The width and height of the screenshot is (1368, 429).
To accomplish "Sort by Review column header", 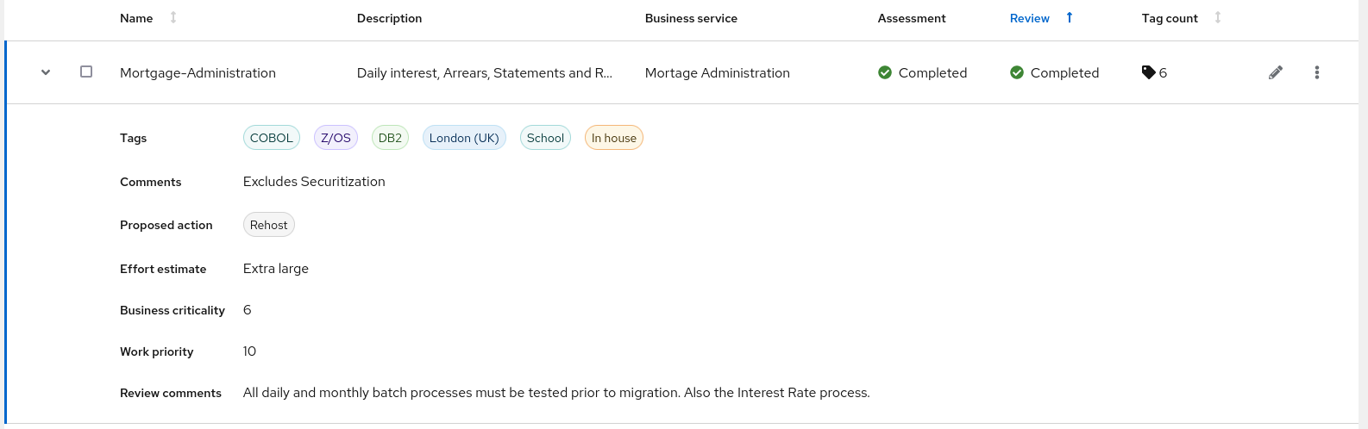I will (x=1030, y=18).
